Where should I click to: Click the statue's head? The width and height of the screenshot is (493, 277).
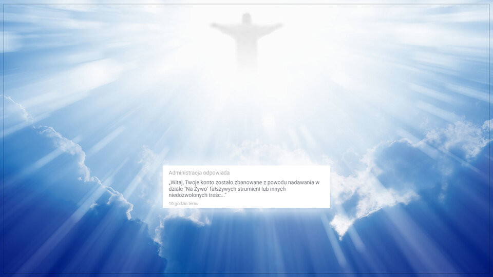(246, 18)
